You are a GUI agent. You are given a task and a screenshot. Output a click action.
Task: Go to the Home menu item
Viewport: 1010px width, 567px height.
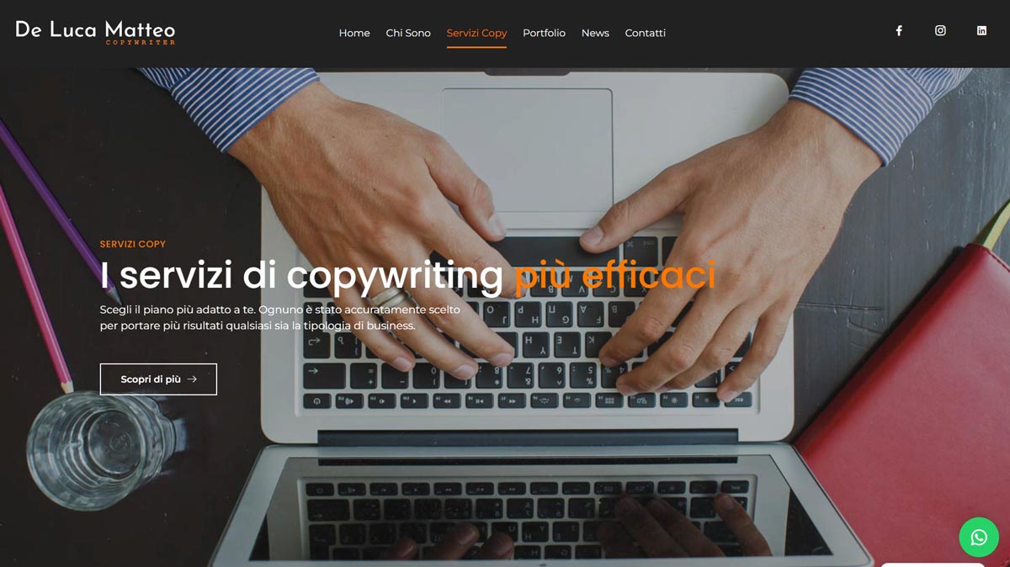tap(354, 33)
